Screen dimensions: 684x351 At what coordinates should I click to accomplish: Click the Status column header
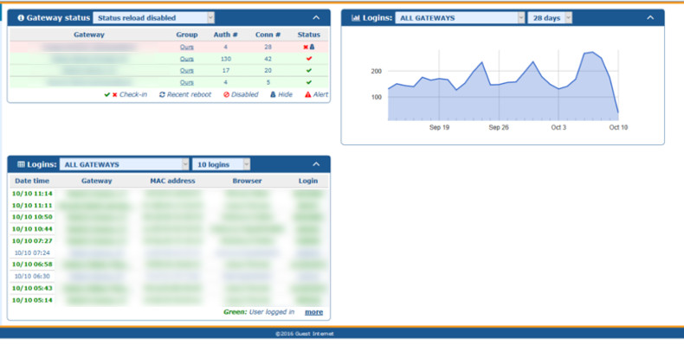(309, 35)
